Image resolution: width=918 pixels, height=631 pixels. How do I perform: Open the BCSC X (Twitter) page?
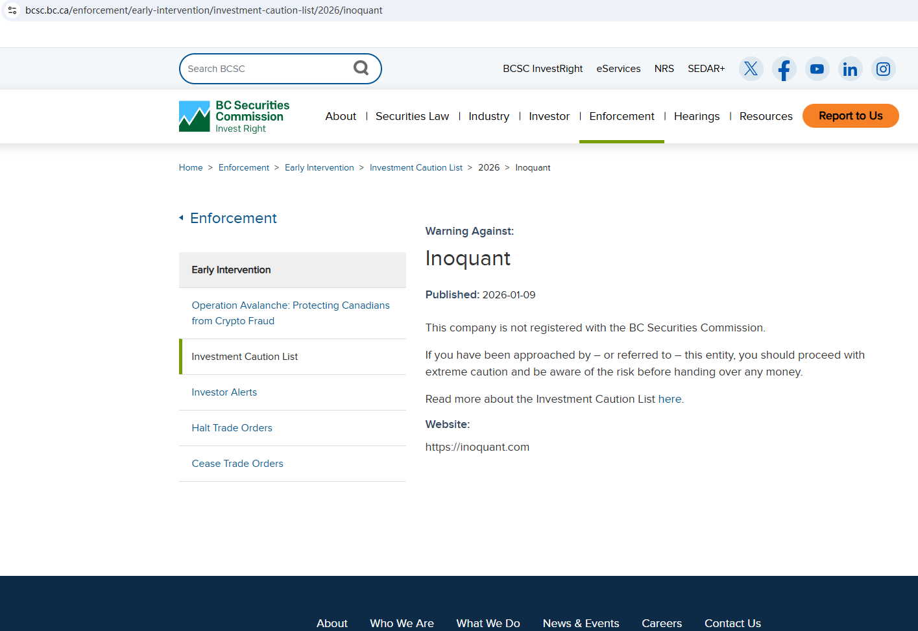[751, 69]
